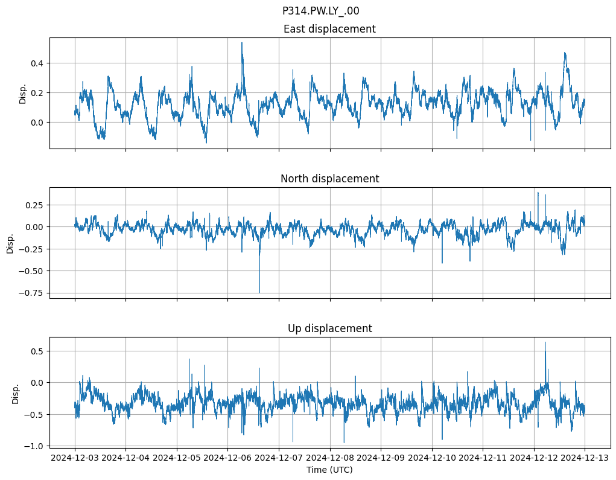Click the Up displacement subplot title
The image size is (616, 480).
pos(329,328)
